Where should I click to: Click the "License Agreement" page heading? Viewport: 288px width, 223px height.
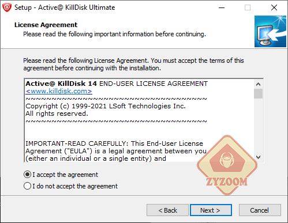(x=46, y=25)
